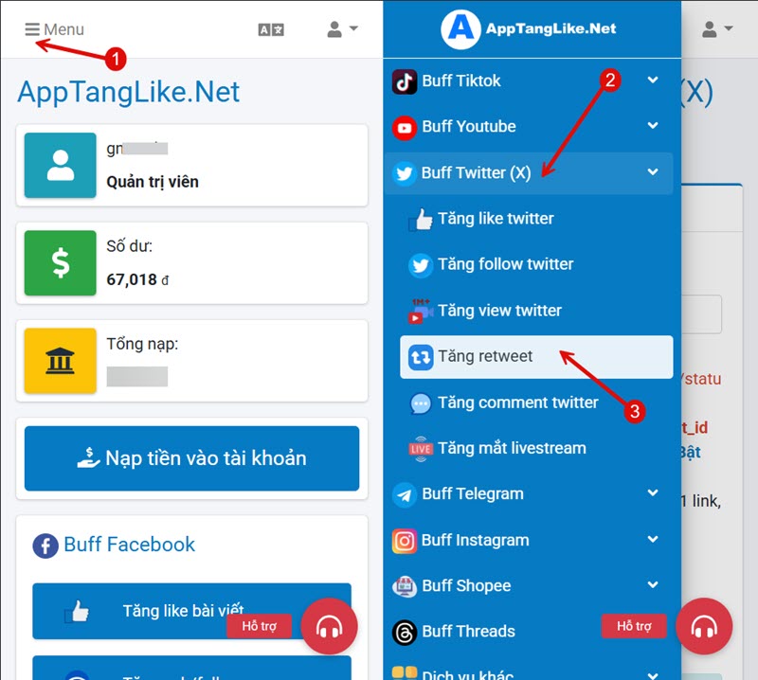Click the Hỗ trợ label beside Buff Threads
This screenshot has height=680, width=758.
(634, 626)
